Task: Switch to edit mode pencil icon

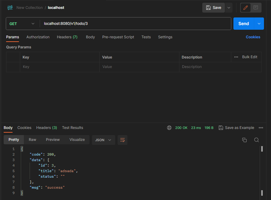Action: click(245, 8)
